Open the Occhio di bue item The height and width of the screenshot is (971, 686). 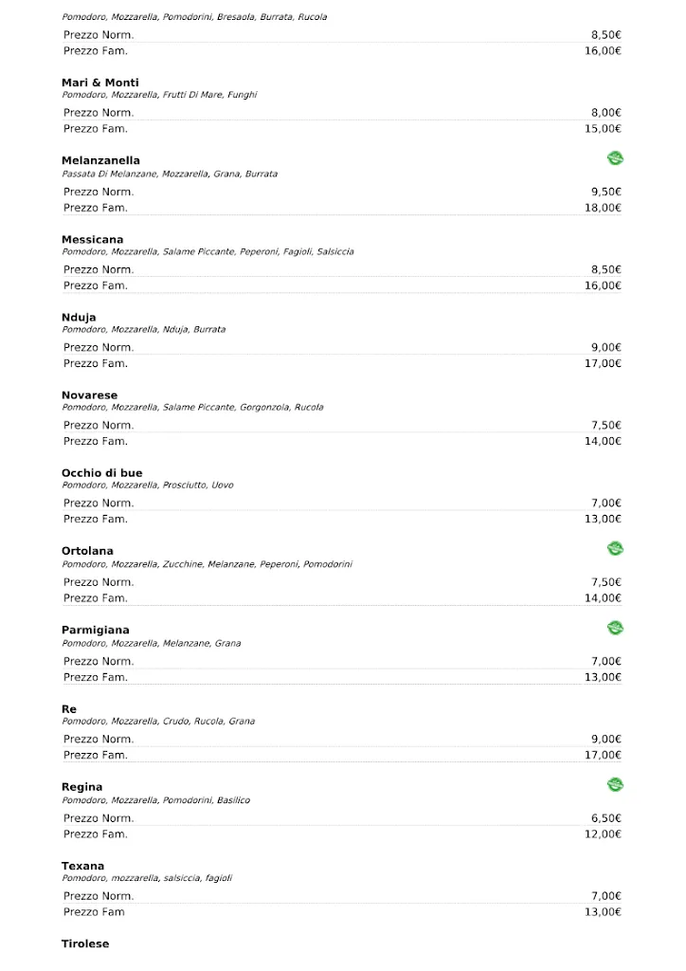coord(101,473)
